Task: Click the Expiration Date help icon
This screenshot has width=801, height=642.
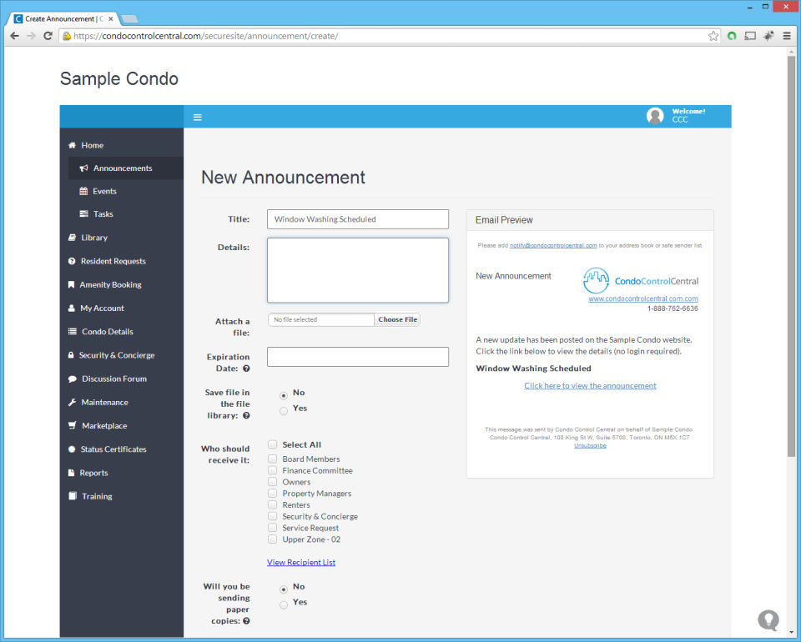Action: [x=246, y=369]
